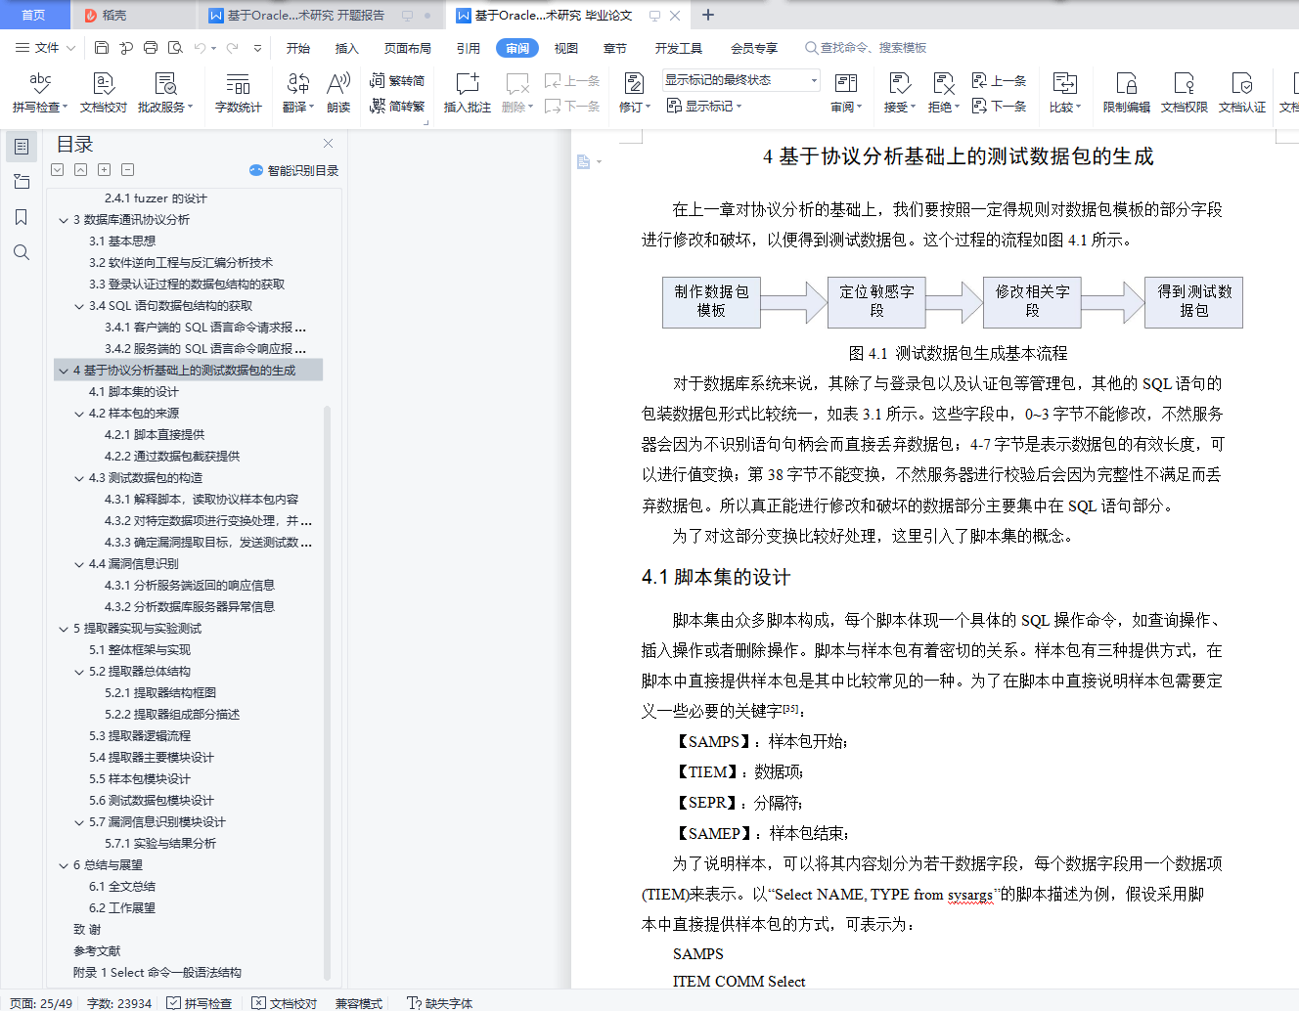Switch to the 开发工具 ribbon tab
1299x1011 pixels.
click(679, 48)
